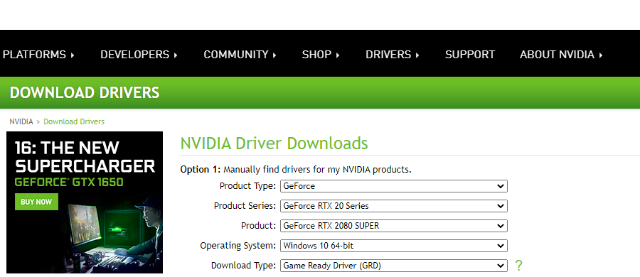Click the arrow next to Developers
The image size is (640, 277).
tap(176, 55)
